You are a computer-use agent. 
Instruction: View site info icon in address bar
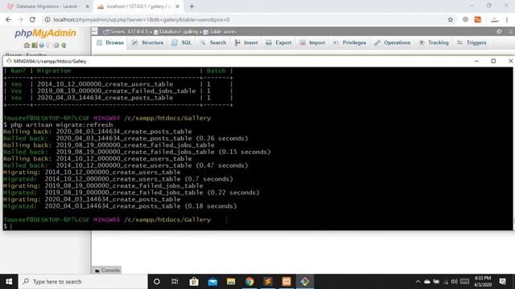(x=47, y=19)
